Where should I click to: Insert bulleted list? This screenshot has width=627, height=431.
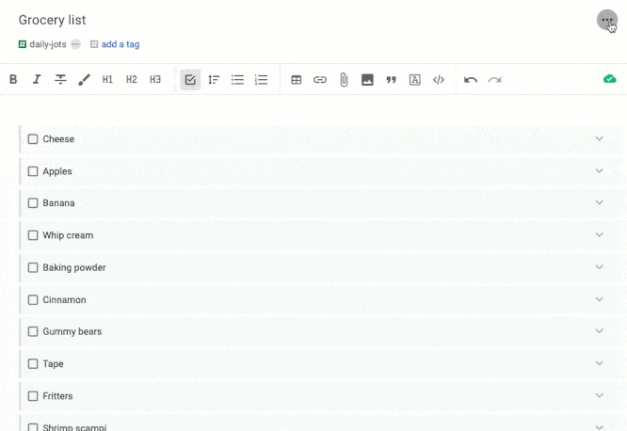pyautogui.click(x=237, y=80)
